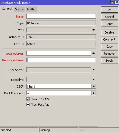119x133 pixels.
Task: Click the L2 MTU value 65535
Action: pos(61,44)
